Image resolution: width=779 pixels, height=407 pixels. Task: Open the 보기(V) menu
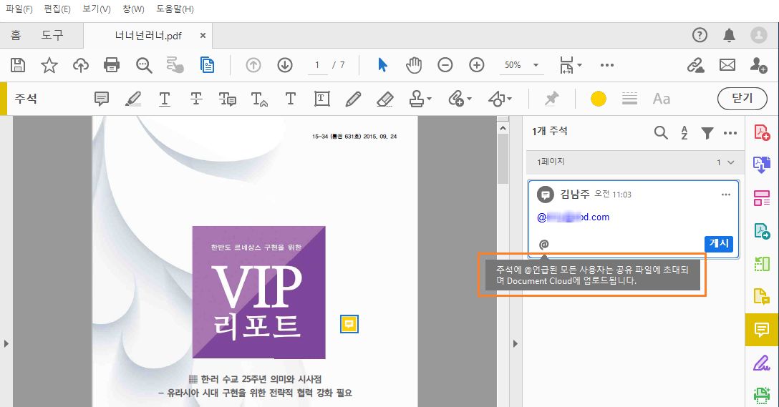coord(96,9)
